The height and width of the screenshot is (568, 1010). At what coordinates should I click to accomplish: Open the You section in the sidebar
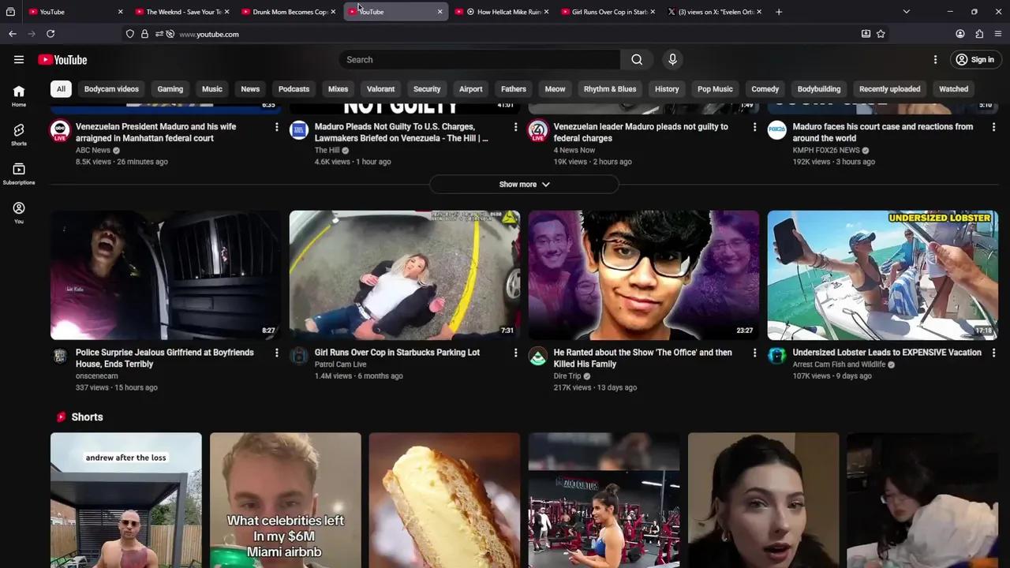(x=18, y=211)
